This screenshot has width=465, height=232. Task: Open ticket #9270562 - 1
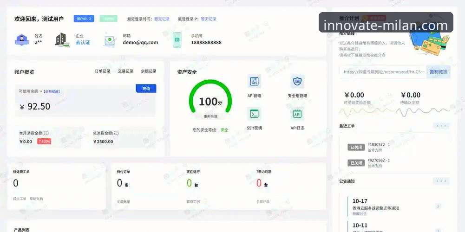point(379,160)
